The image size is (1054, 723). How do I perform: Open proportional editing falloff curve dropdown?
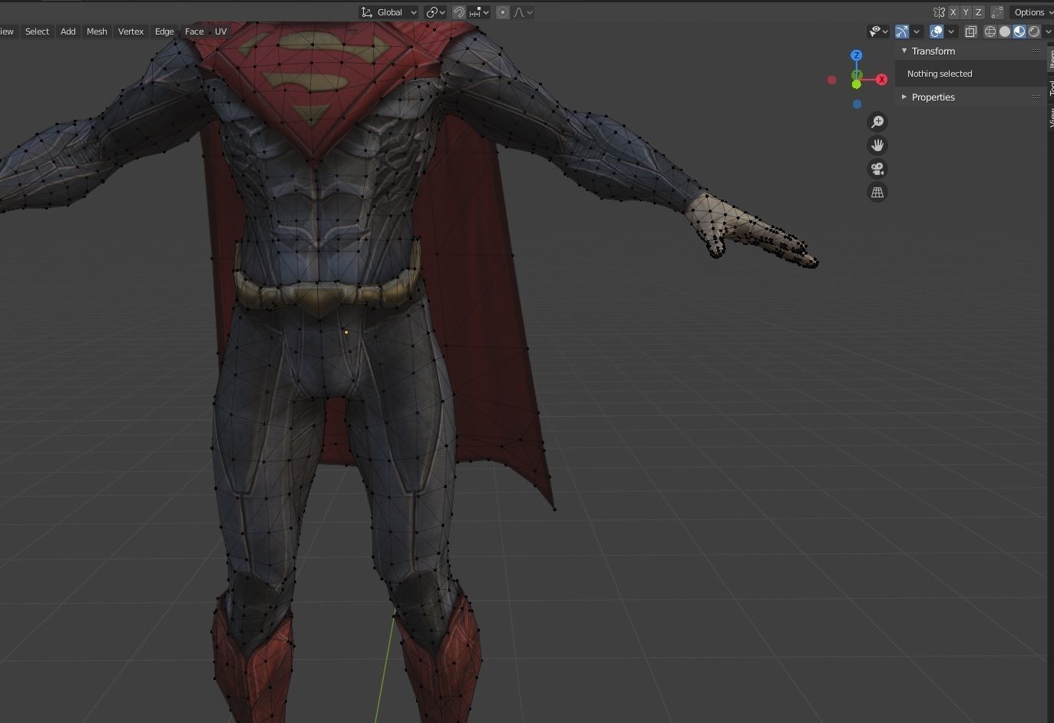(x=523, y=12)
